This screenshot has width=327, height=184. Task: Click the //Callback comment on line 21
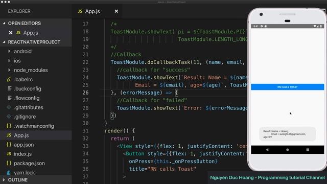(x=126, y=55)
